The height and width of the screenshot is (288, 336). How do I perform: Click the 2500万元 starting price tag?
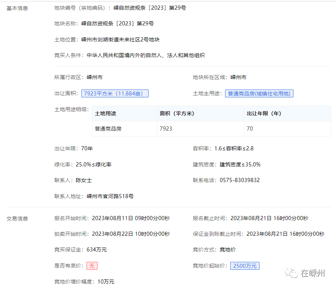pos(245,266)
